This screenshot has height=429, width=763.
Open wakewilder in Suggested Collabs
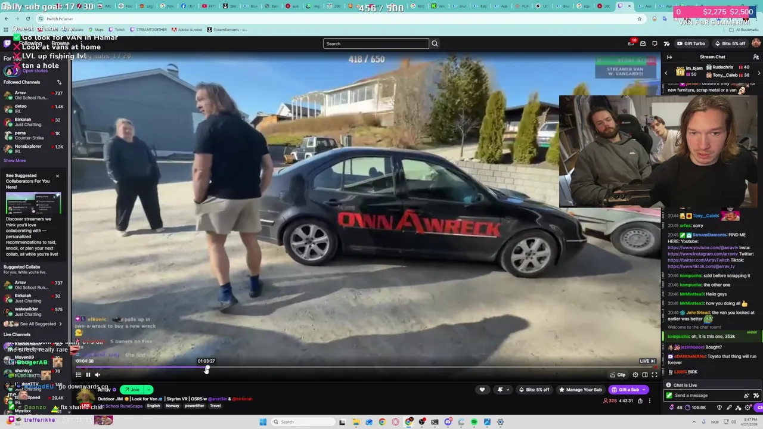[34, 311]
